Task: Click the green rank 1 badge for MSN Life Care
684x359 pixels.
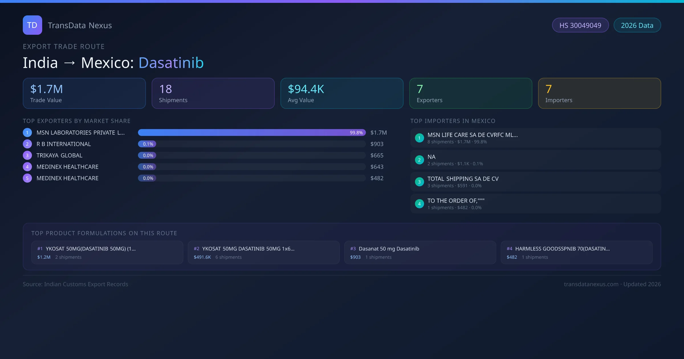Action: [419, 138]
